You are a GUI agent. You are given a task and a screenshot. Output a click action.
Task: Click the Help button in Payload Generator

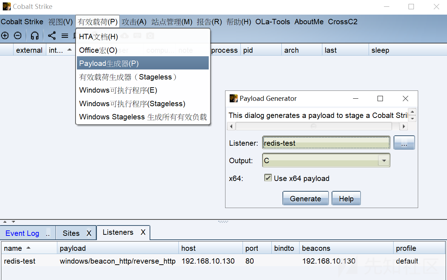coord(346,198)
